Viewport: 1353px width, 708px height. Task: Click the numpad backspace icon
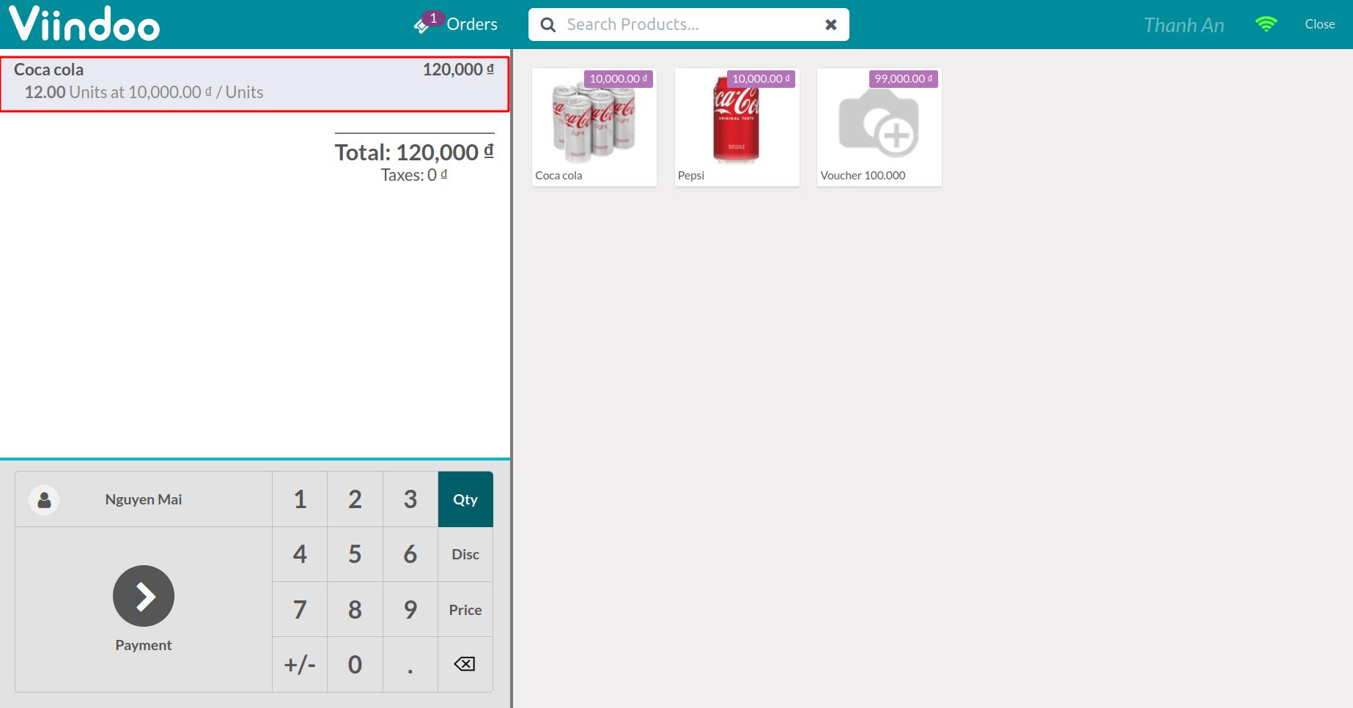point(465,664)
